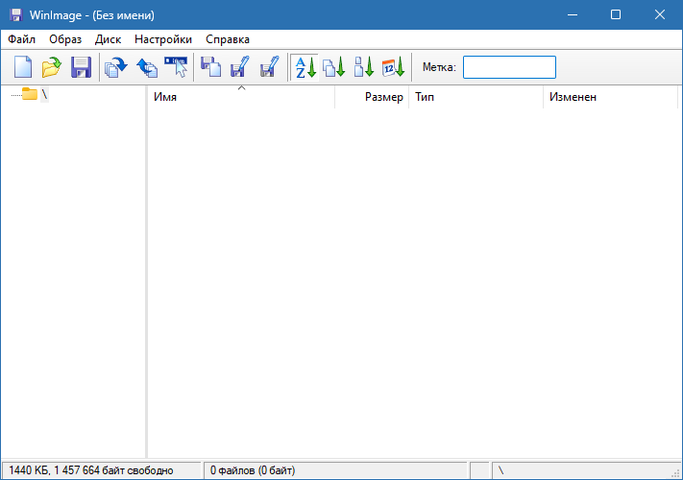Viewport: 683px width, 480px height.
Task: Maximize the WinImage window
Action: [616, 14]
